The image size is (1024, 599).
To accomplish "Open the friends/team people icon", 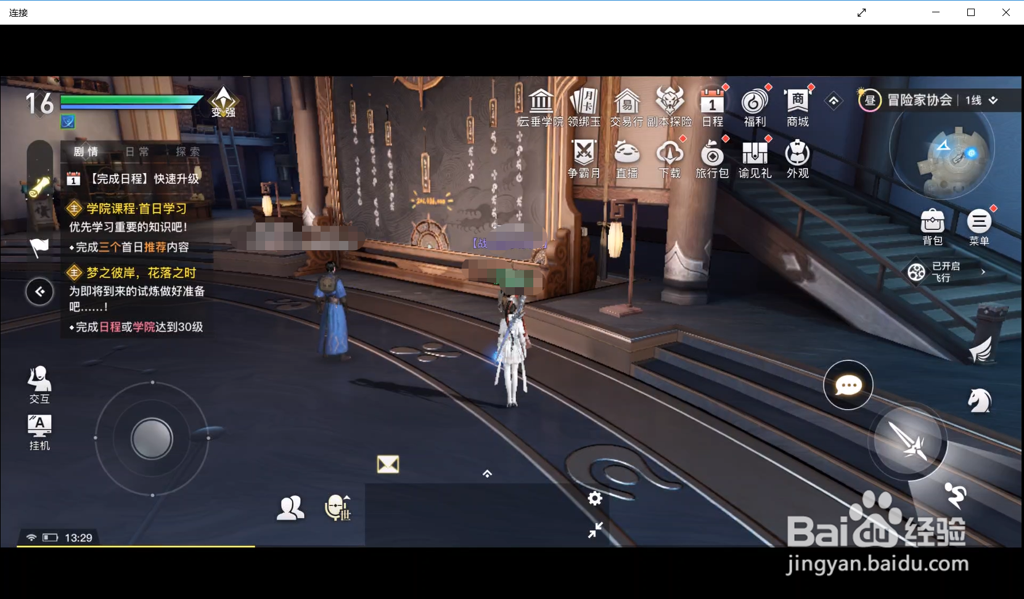I will click(290, 508).
